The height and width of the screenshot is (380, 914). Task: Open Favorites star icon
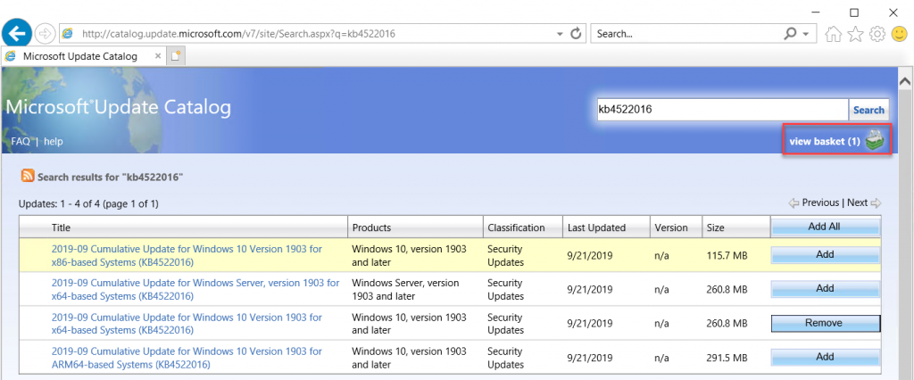pyautogui.click(x=855, y=35)
